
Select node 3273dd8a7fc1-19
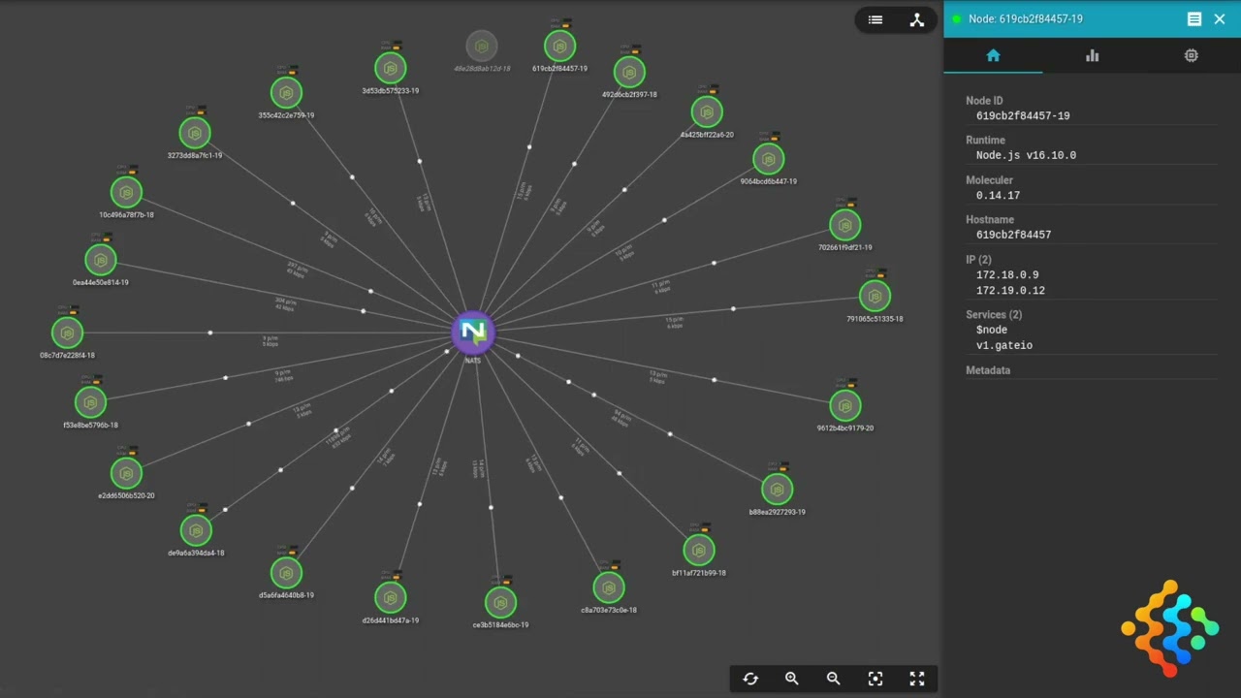195,133
